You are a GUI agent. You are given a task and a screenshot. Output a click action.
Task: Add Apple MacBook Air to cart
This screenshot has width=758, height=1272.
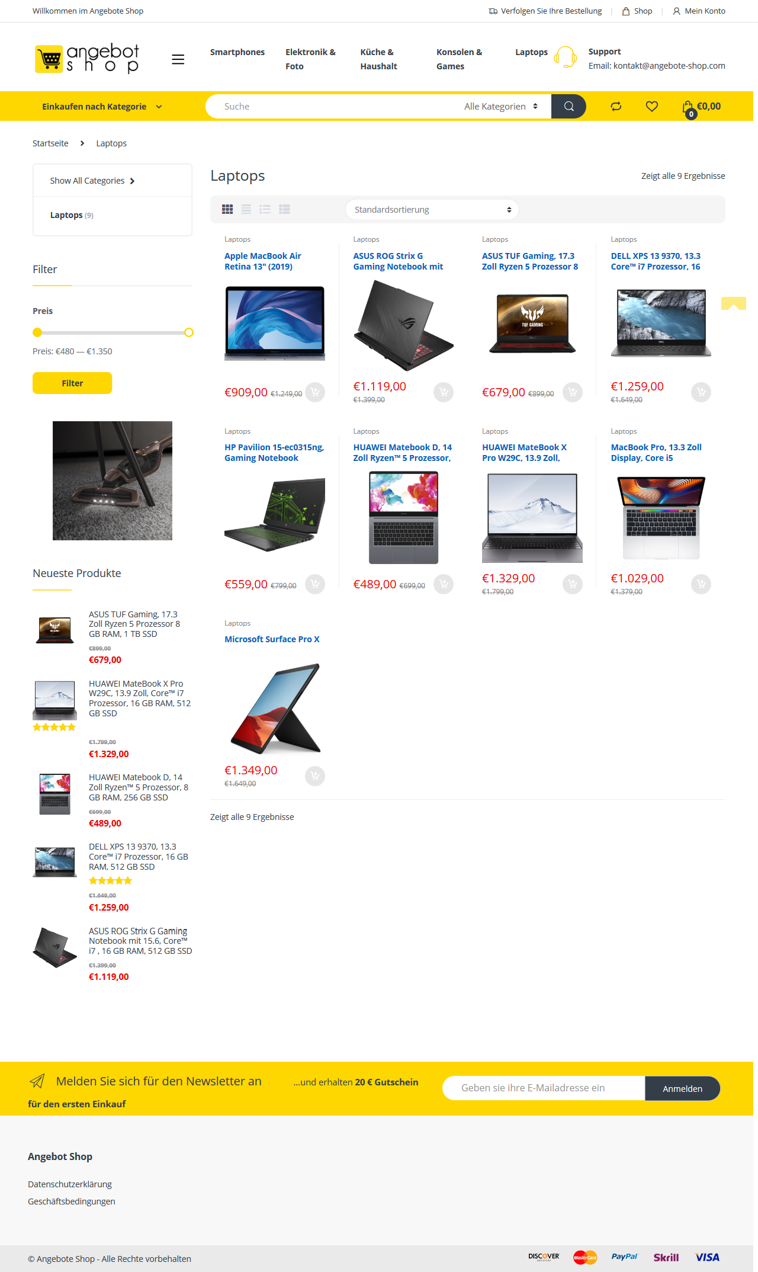point(315,392)
